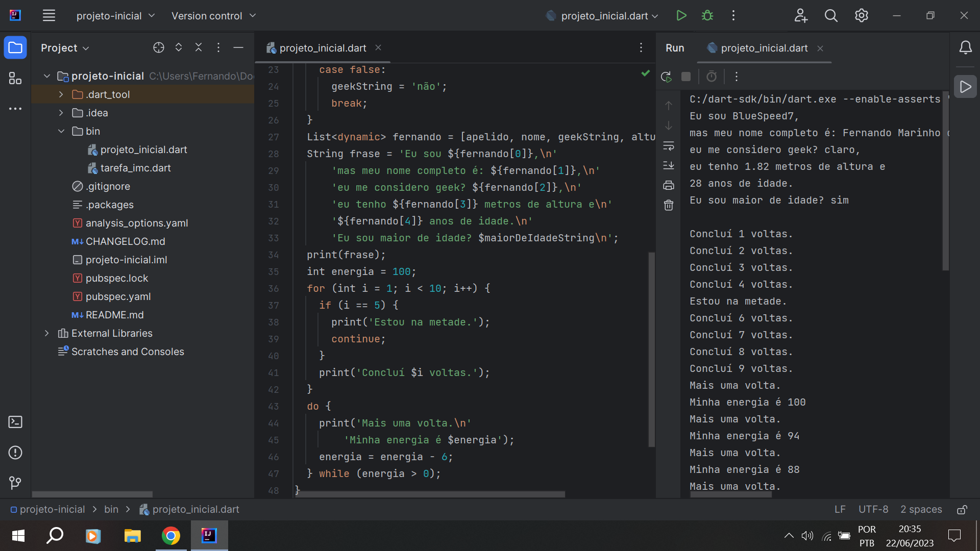The image size is (980, 551).
Task: Open Project view mode dropdown
Action: tap(65, 47)
